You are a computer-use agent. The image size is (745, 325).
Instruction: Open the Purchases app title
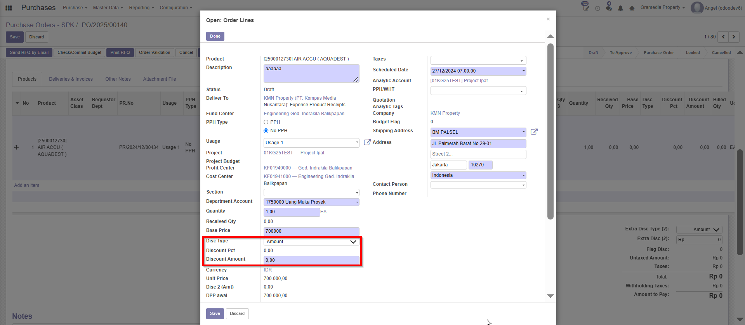tap(38, 8)
